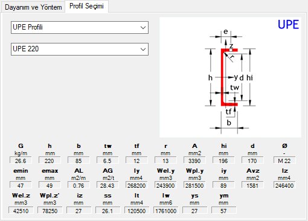The image size is (308, 221).
Task: Click the Wel.z value field 42510
Action: [x=21, y=211]
